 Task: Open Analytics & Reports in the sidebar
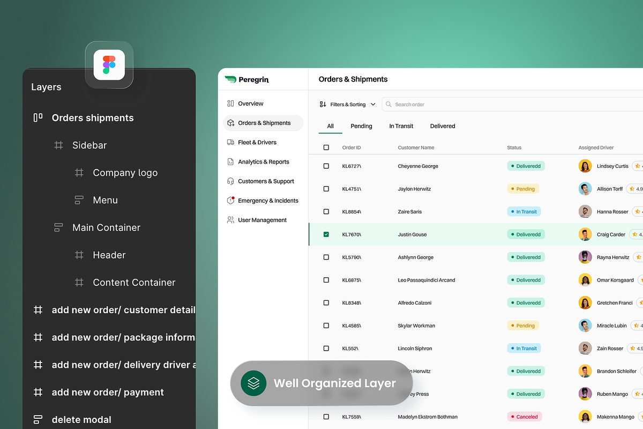click(263, 161)
